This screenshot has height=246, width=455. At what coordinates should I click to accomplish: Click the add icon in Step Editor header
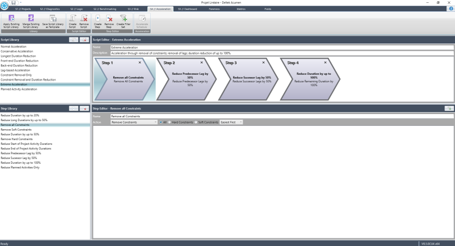pyautogui.click(x=449, y=108)
